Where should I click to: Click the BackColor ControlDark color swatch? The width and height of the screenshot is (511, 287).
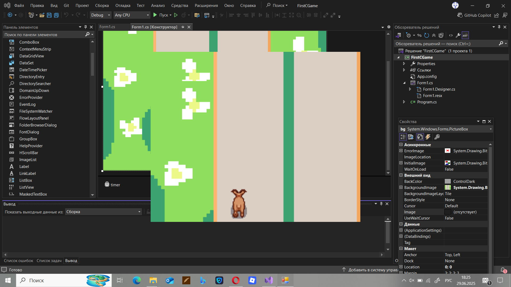click(x=448, y=182)
